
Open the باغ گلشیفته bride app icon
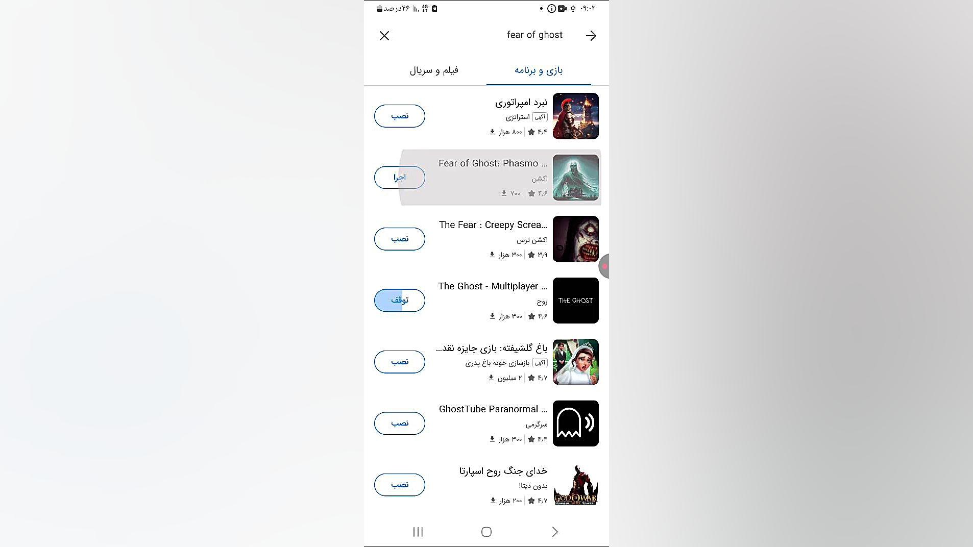(x=575, y=362)
